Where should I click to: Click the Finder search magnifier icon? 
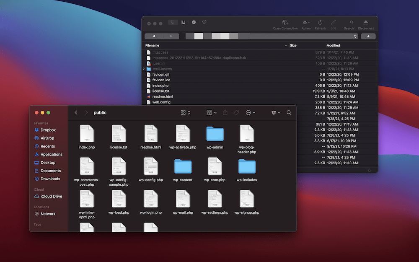tap(289, 112)
